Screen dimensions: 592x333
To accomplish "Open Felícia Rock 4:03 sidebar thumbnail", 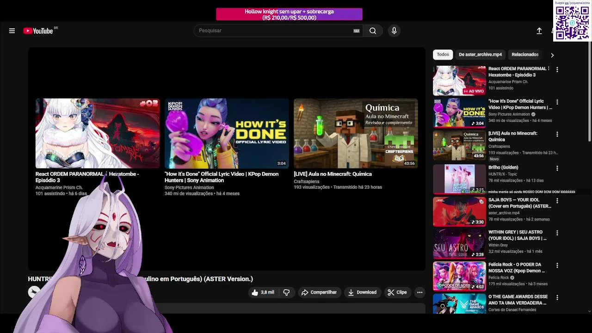I will [459, 276].
